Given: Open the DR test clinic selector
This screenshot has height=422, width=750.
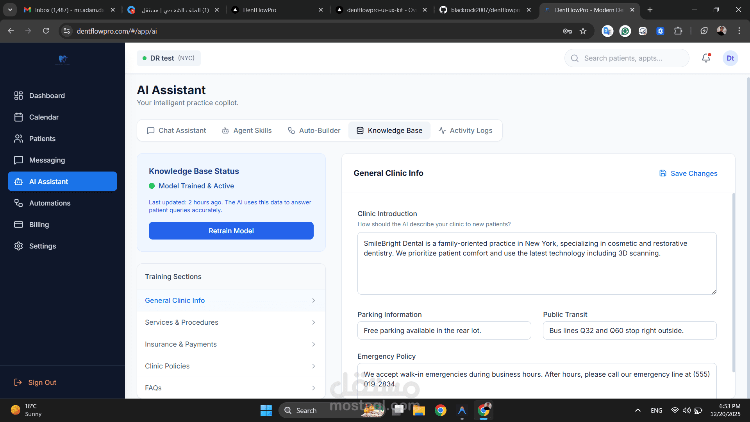Looking at the screenshot, I should pos(168,58).
